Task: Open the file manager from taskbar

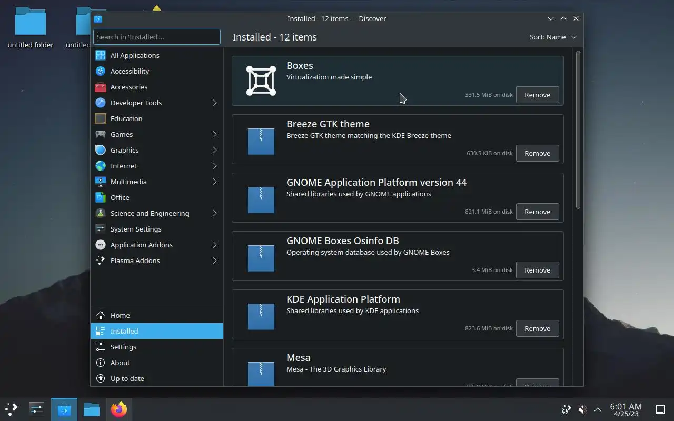Action: pyautogui.click(x=92, y=409)
